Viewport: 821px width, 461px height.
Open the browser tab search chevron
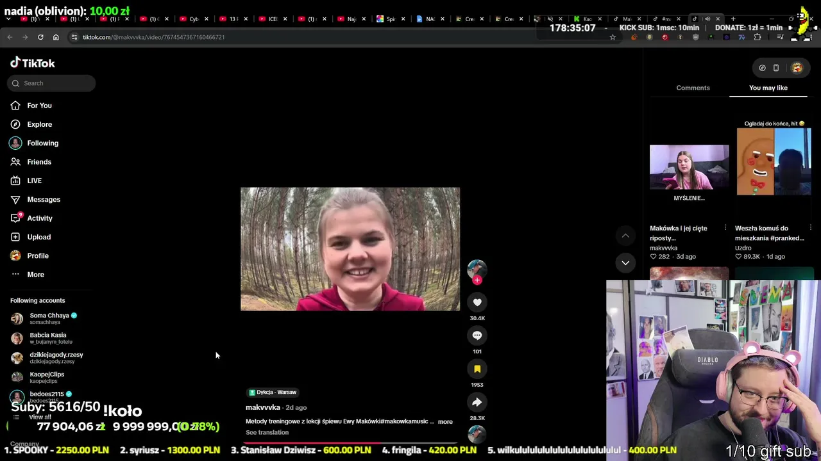pyautogui.click(x=8, y=19)
